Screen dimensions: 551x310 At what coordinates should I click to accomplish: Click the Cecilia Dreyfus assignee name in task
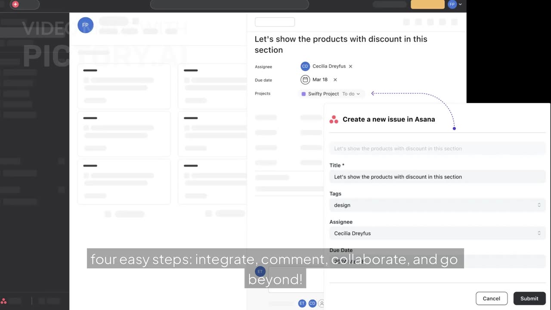[329, 66]
